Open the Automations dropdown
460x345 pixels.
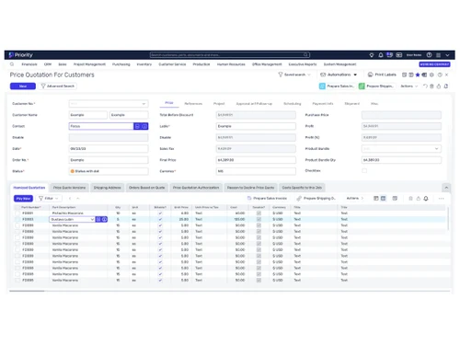tap(339, 75)
